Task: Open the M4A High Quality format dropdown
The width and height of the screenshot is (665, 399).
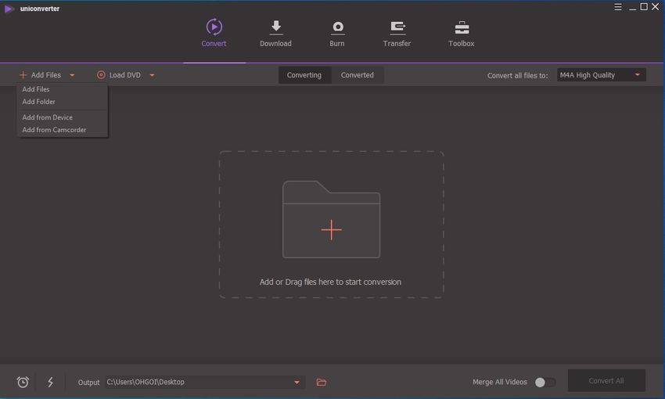Action: [x=602, y=75]
